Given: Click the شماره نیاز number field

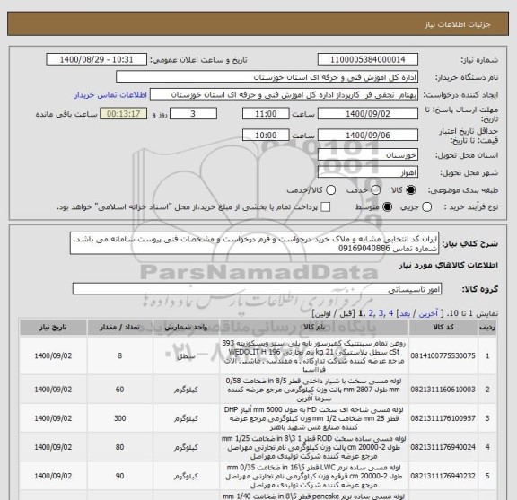Looking at the screenshot, I should (368, 60).
